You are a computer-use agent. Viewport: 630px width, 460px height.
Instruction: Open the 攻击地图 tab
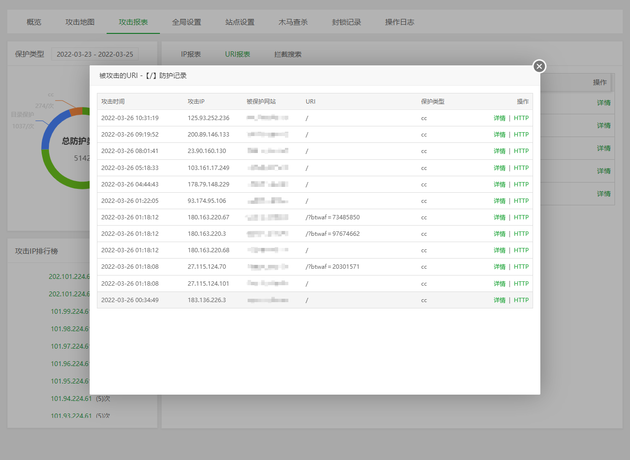tap(80, 22)
